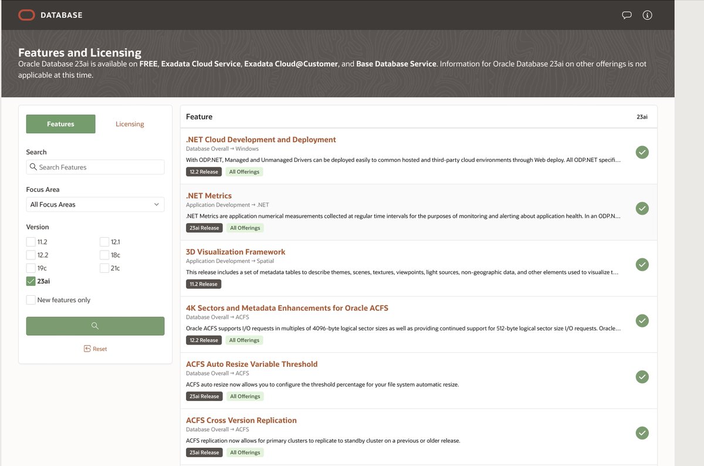The height and width of the screenshot is (466, 704).
Task: Uncheck the 23ai version checkbox
Action: coord(31,281)
